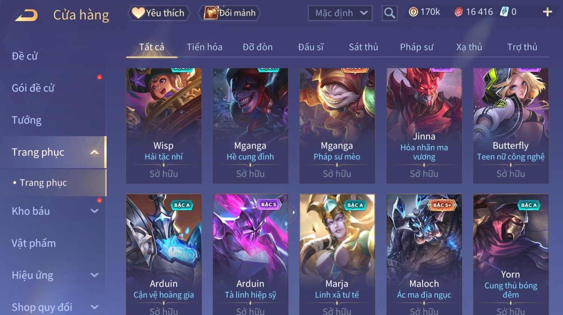563x315 pixels.
Task: Open the search magnifier icon
Action: (389, 13)
